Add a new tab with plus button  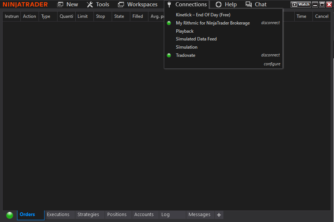point(219,215)
